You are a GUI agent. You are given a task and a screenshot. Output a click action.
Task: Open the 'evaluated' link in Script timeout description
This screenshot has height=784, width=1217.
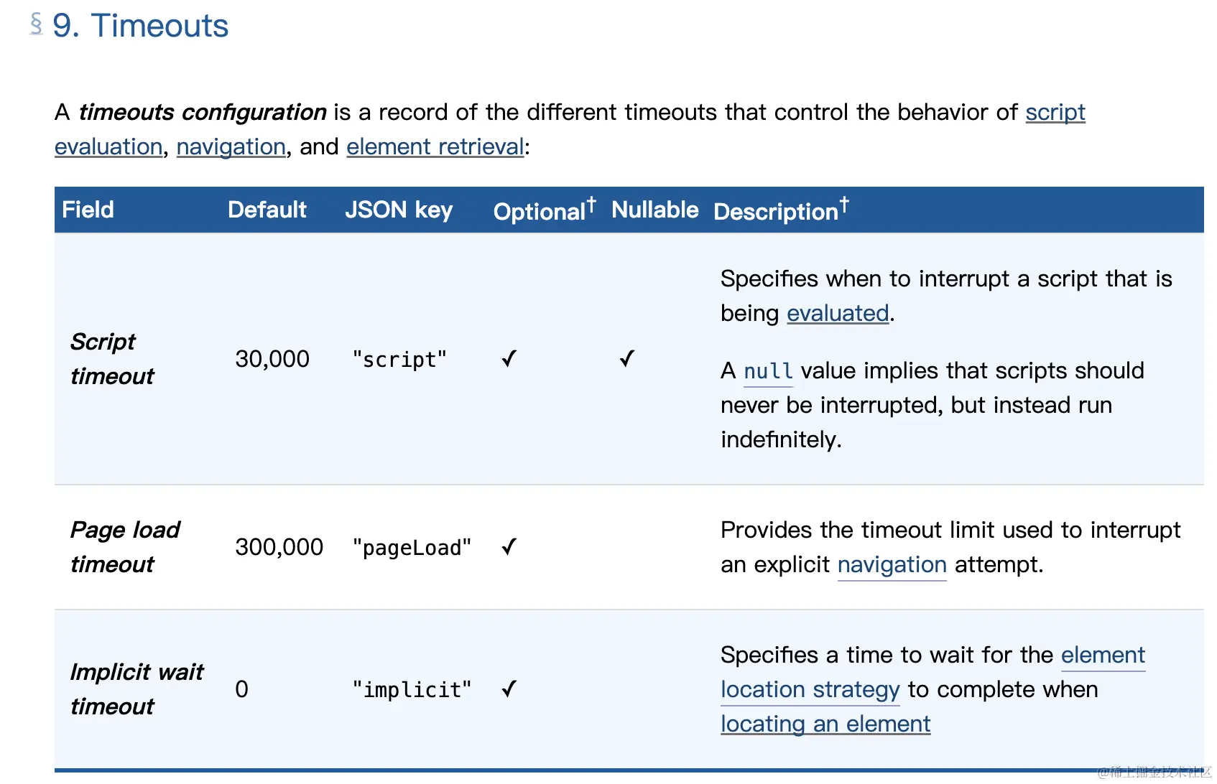pos(838,314)
